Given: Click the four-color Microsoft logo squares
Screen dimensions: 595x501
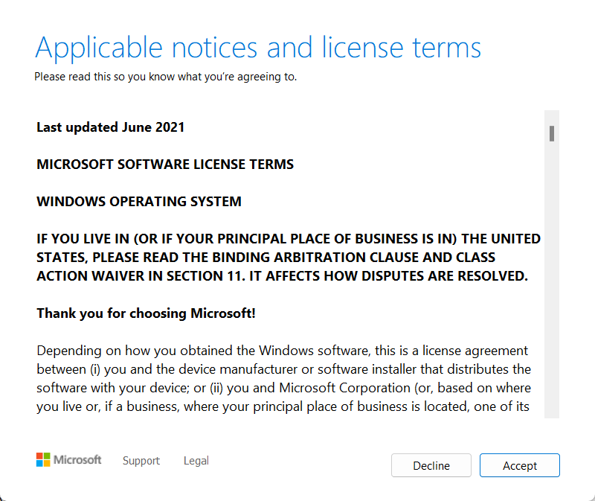Looking at the screenshot, I should tap(43, 459).
